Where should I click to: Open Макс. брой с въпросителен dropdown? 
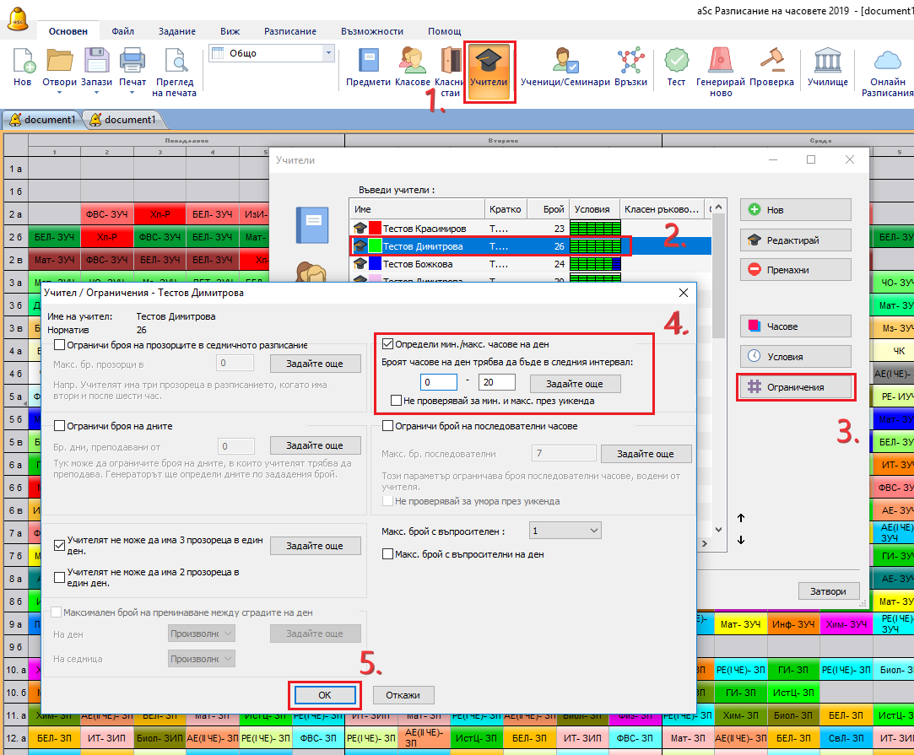pyautogui.click(x=565, y=531)
